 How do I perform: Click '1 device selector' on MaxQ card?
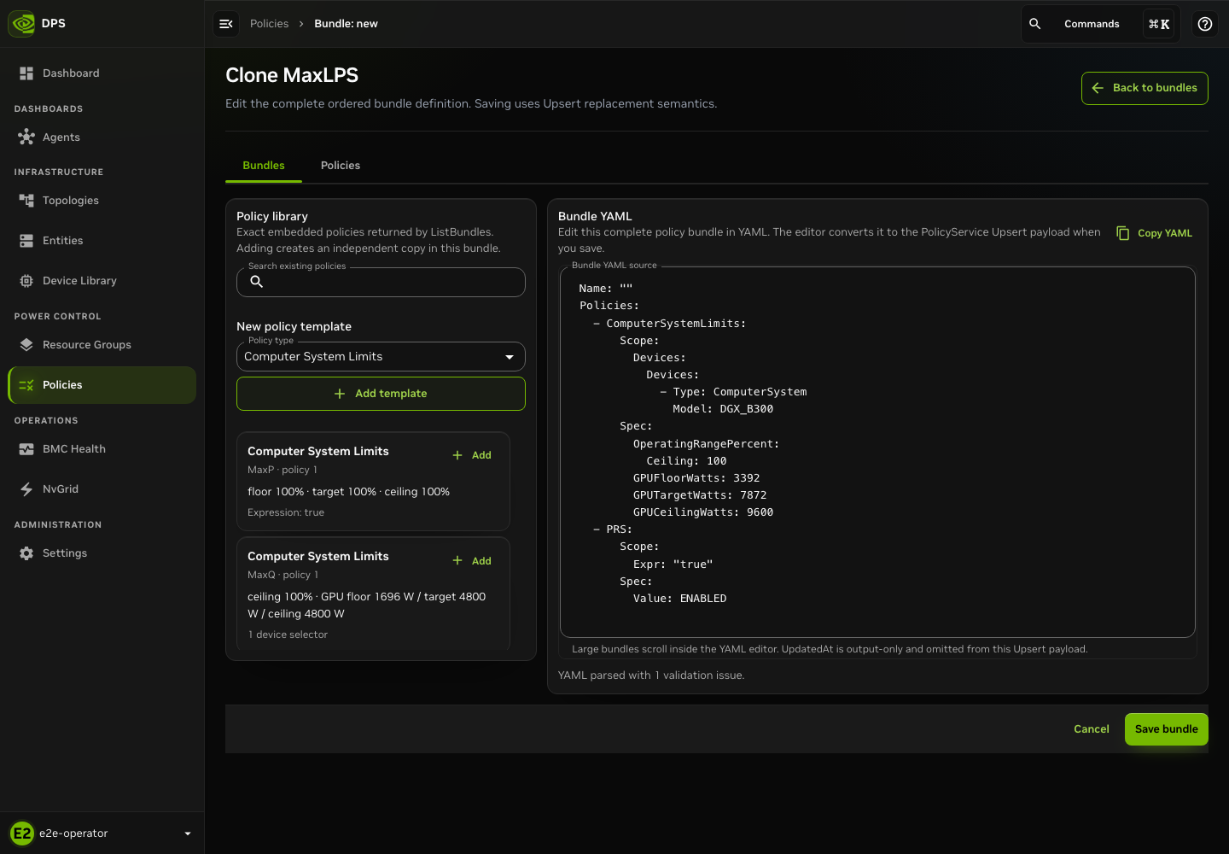pos(288,635)
